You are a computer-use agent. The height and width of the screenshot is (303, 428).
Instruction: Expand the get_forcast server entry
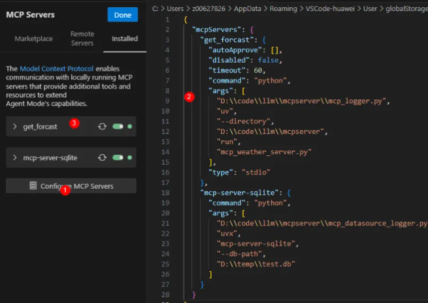click(x=15, y=127)
